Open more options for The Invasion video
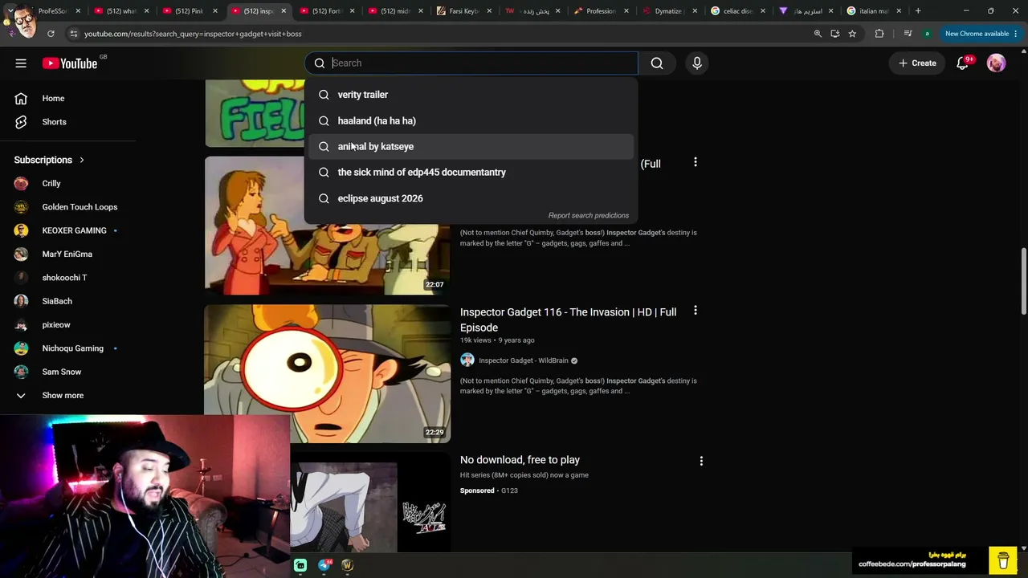 pos(696,311)
